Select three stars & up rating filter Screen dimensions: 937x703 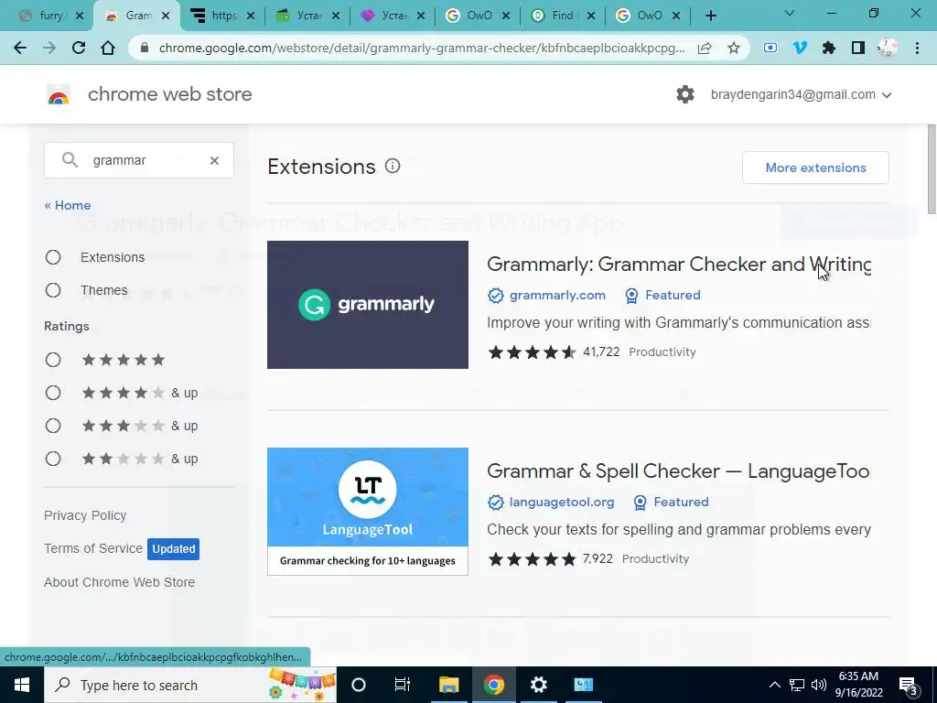pyautogui.click(x=53, y=426)
